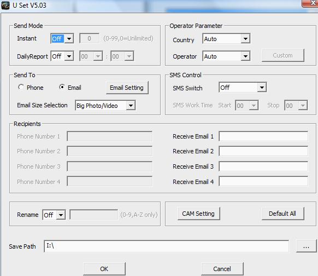Click into the Save Path text field
Image resolution: width=318 pixels, height=276 pixels.
click(x=167, y=246)
